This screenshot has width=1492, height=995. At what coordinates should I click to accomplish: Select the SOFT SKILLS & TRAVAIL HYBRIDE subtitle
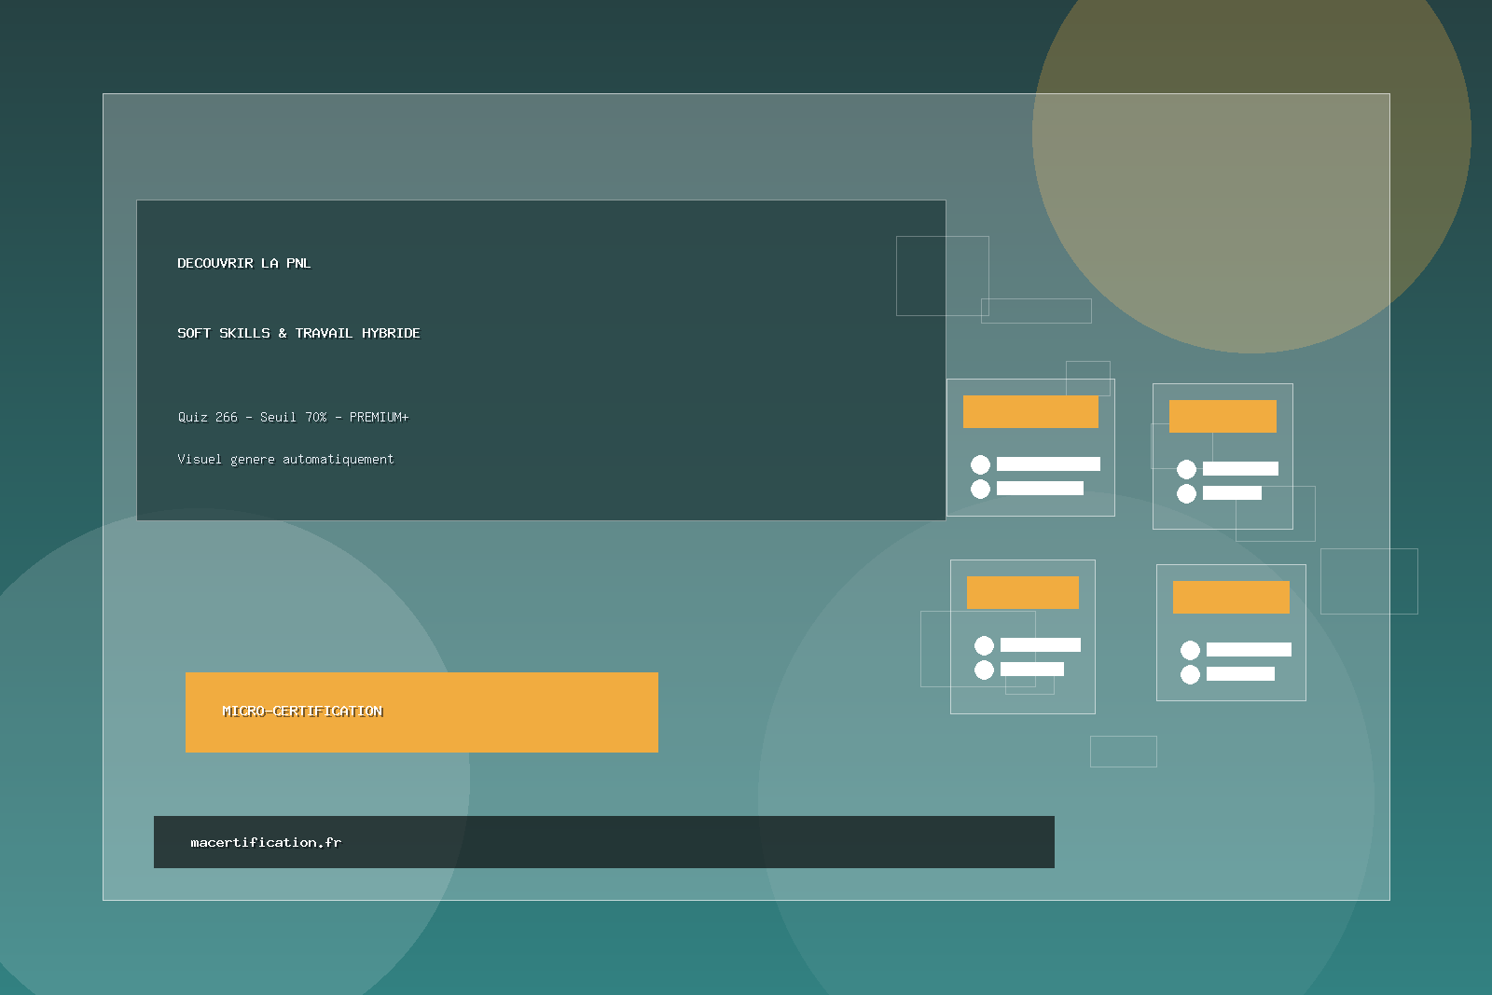pyautogui.click(x=298, y=333)
